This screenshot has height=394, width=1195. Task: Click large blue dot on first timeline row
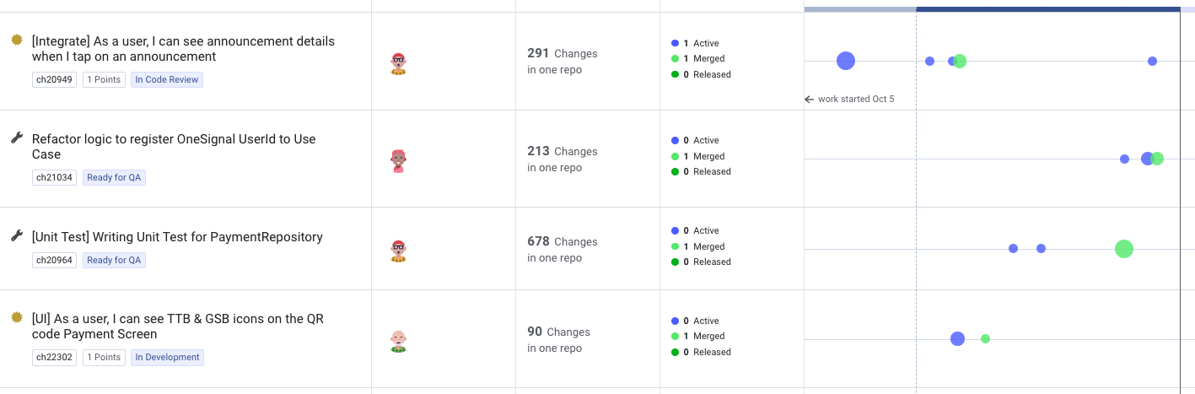pyautogui.click(x=846, y=61)
